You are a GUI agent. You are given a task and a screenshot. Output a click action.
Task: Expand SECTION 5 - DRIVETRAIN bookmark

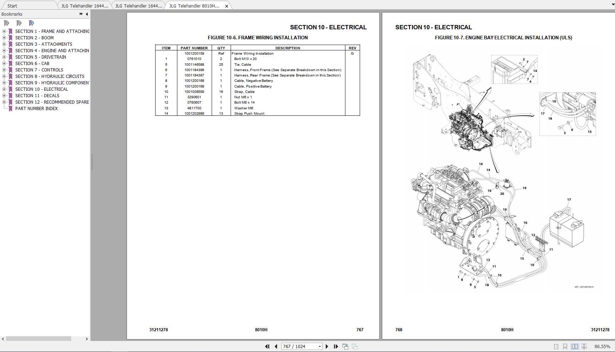pyautogui.click(x=4, y=57)
